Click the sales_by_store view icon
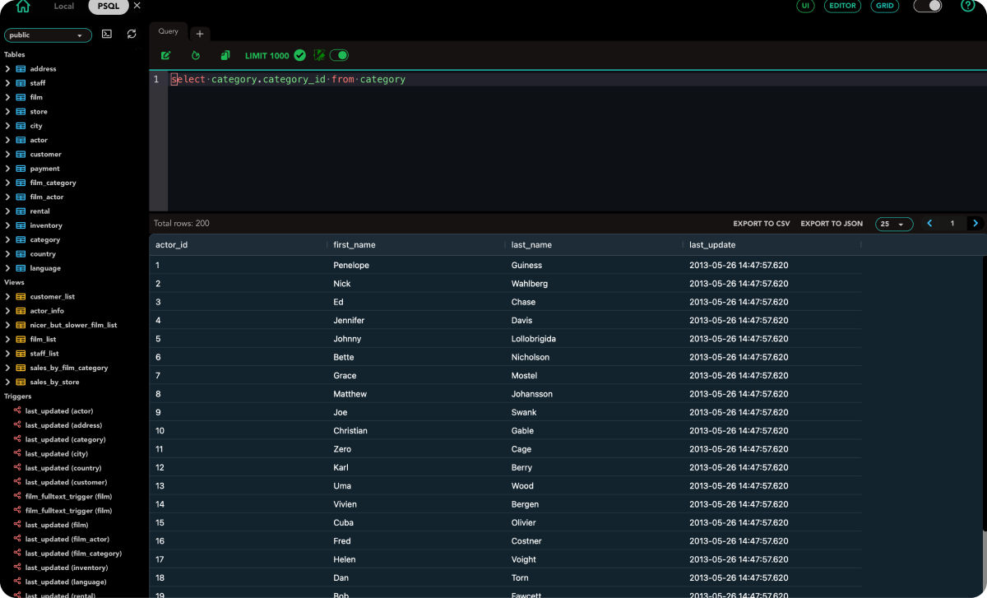 21,382
